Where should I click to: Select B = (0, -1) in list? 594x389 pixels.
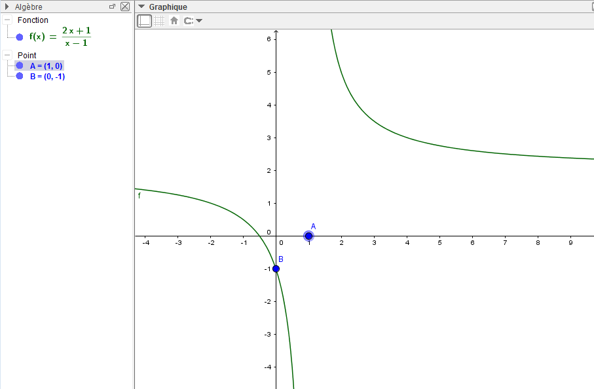point(47,76)
